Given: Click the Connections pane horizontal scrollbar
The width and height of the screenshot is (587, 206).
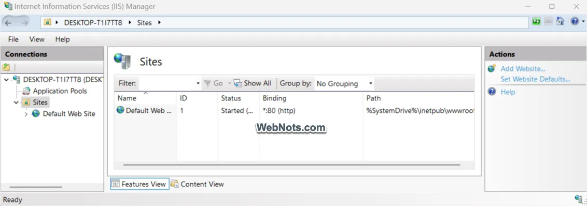Looking at the screenshot, I should pos(36,187).
